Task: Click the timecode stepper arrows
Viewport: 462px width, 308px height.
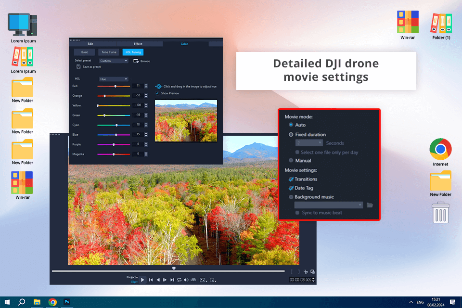Action: click(313, 280)
